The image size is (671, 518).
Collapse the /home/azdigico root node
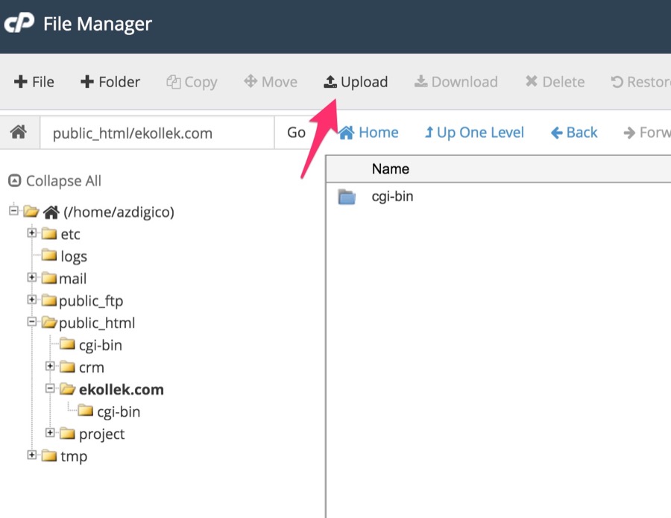(13, 210)
